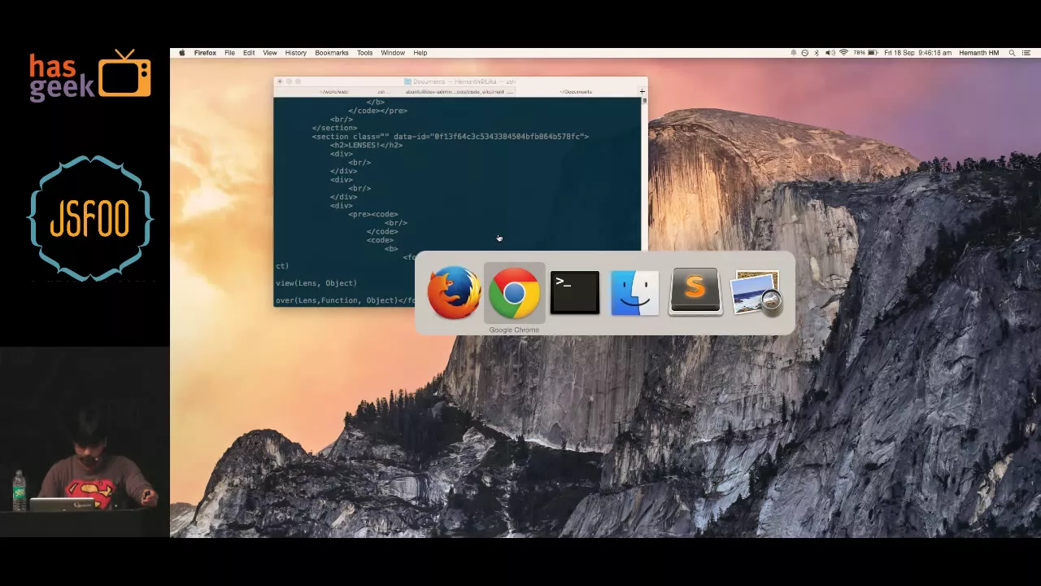This screenshot has height=586, width=1041.
Task: Open the Hemanth HM user menu
Action: [978, 53]
